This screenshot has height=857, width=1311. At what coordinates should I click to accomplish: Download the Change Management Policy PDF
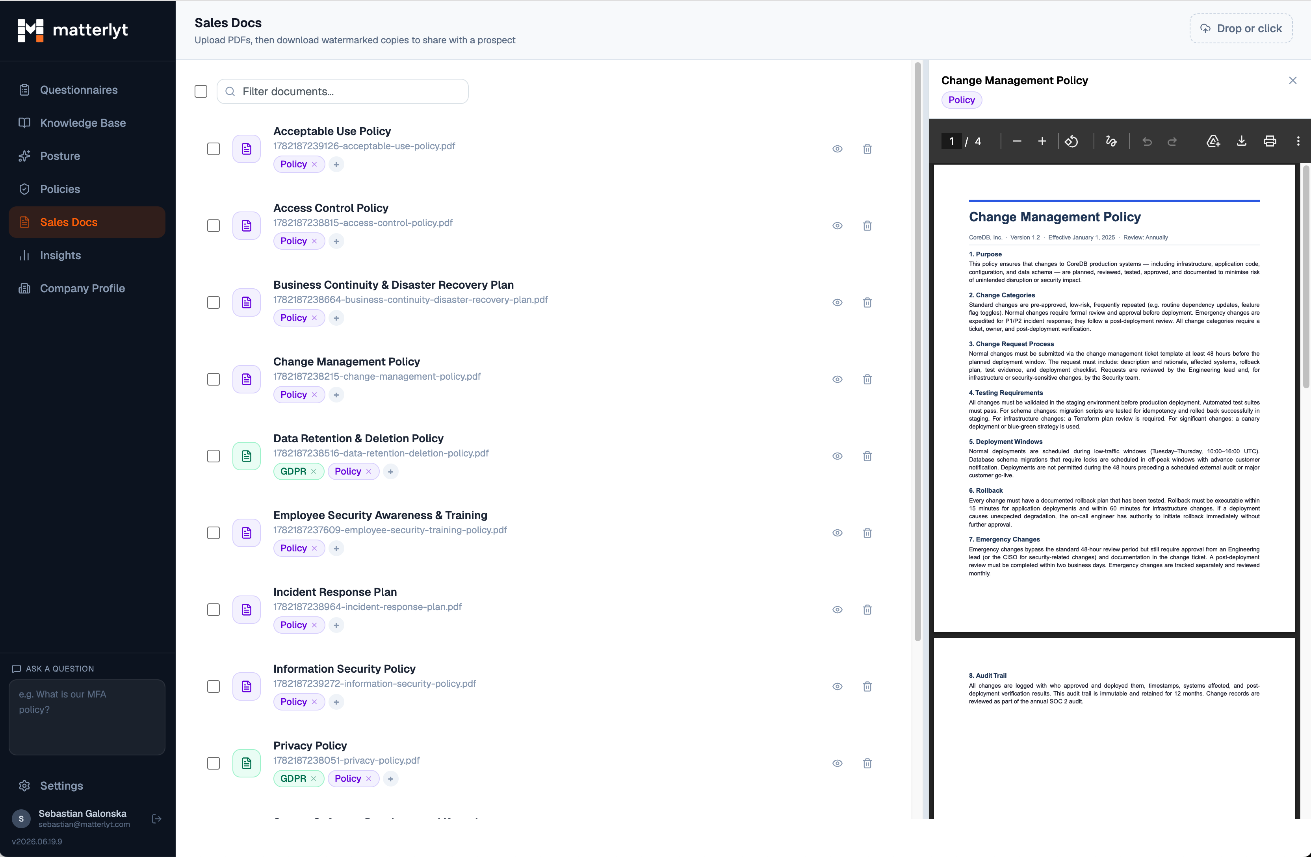click(1242, 141)
